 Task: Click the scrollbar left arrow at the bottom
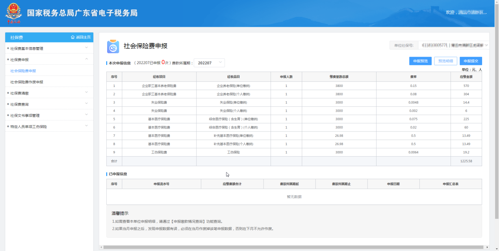[101, 247]
